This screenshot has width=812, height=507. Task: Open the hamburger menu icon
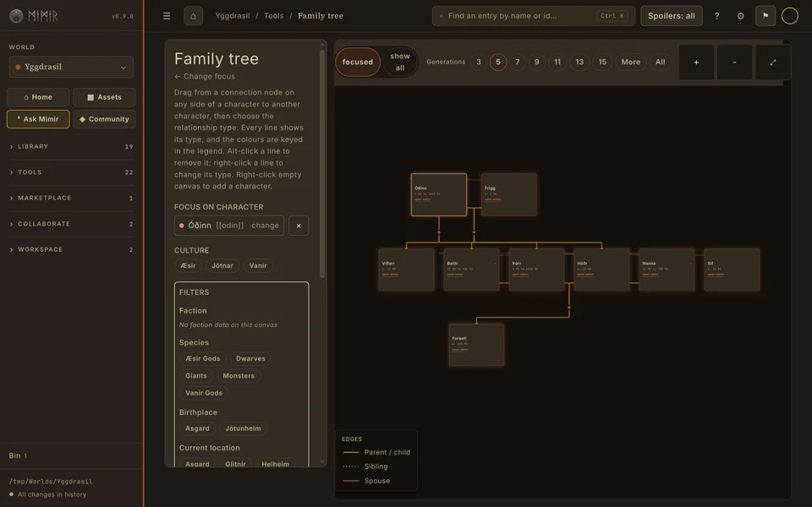(167, 16)
